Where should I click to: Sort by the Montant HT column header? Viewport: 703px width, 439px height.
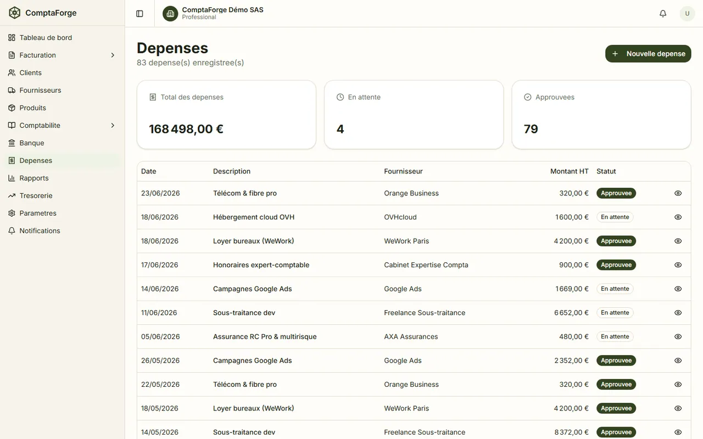point(570,171)
